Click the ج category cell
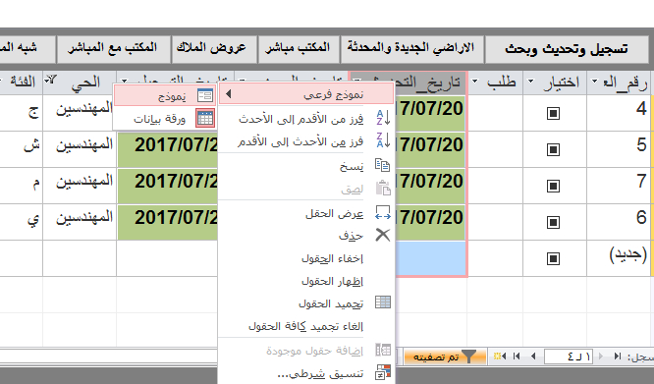This screenshot has height=384, width=654. coord(21,113)
